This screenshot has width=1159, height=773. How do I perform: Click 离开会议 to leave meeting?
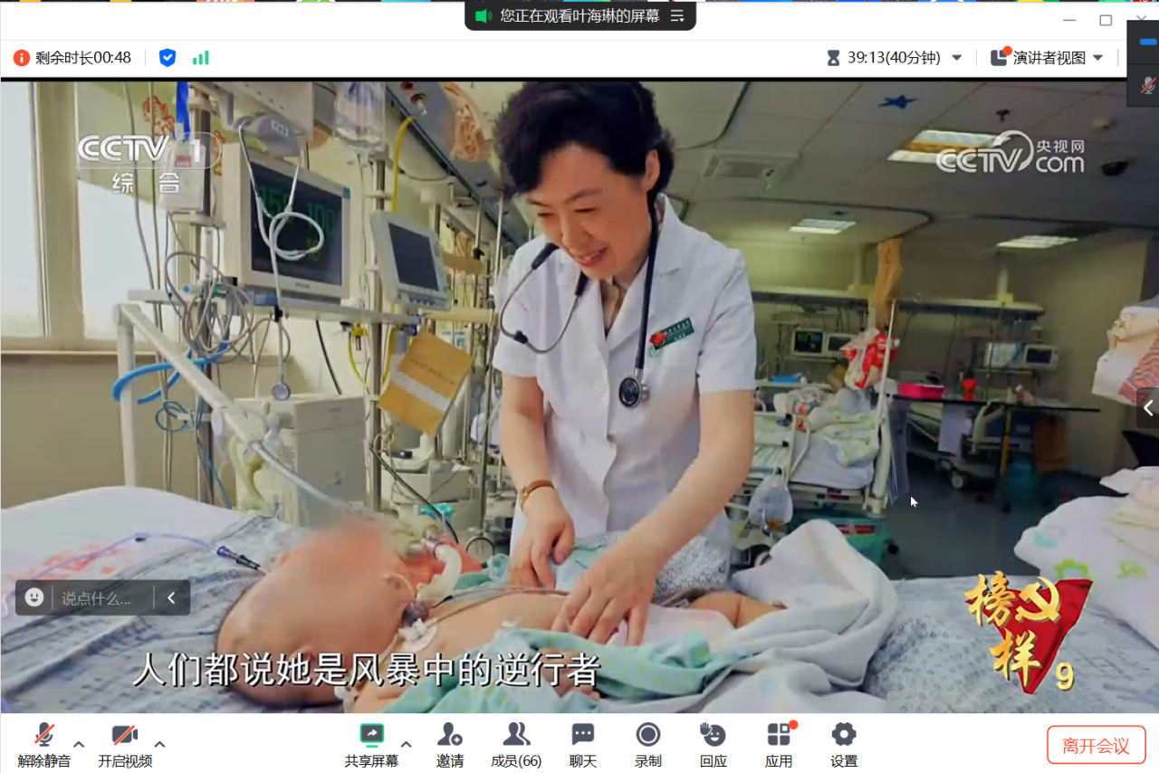(x=1096, y=745)
